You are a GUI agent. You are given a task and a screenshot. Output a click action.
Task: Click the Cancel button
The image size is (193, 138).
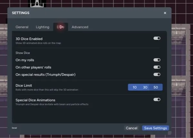tap(132, 128)
